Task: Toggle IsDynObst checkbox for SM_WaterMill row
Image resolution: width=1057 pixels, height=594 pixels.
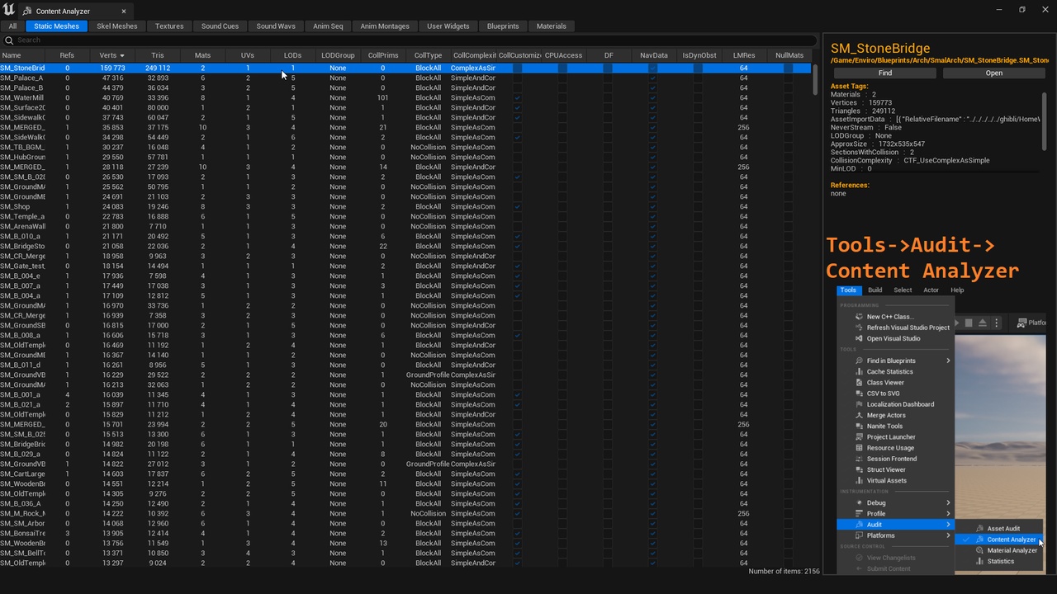Action: (698, 97)
